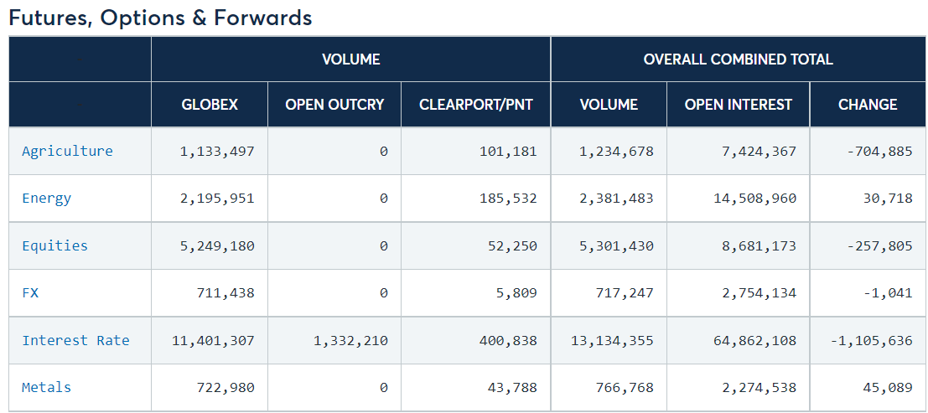Screen dimensions: 928x413
Task: Click the CLEARPORT/PNT column header
Action: coord(476,105)
